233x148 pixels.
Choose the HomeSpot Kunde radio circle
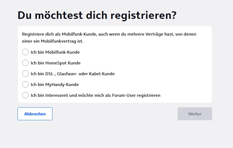pyautogui.click(x=25, y=63)
